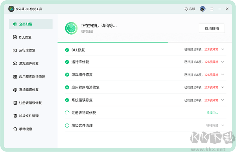Click the 运行库修复 window icon in sidebar
This screenshot has width=236, height=152.
coord(15,50)
